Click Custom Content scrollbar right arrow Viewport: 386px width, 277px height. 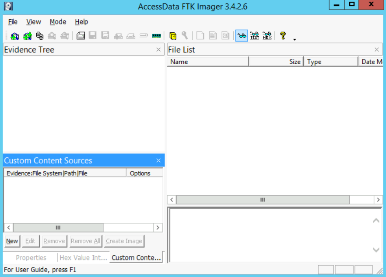pyautogui.click(x=158, y=227)
